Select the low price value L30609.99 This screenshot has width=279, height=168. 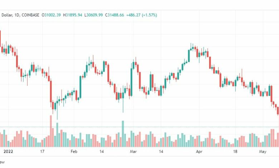coord(94,15)
